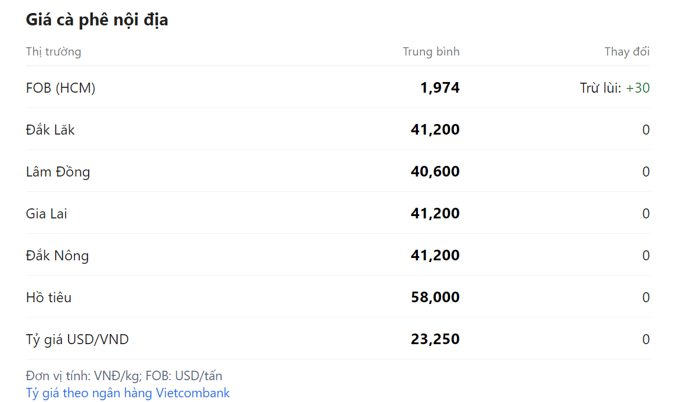Click the "Đơn vị tính" units note
Screen dimensions: 694x402
coord(124,376)
